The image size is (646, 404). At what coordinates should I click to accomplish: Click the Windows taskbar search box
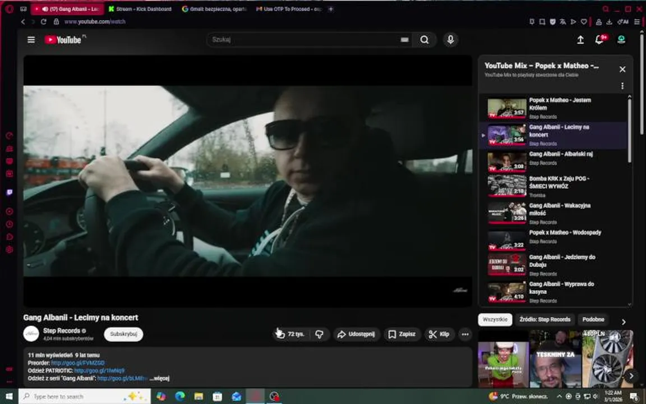click(x=85, y=396)
